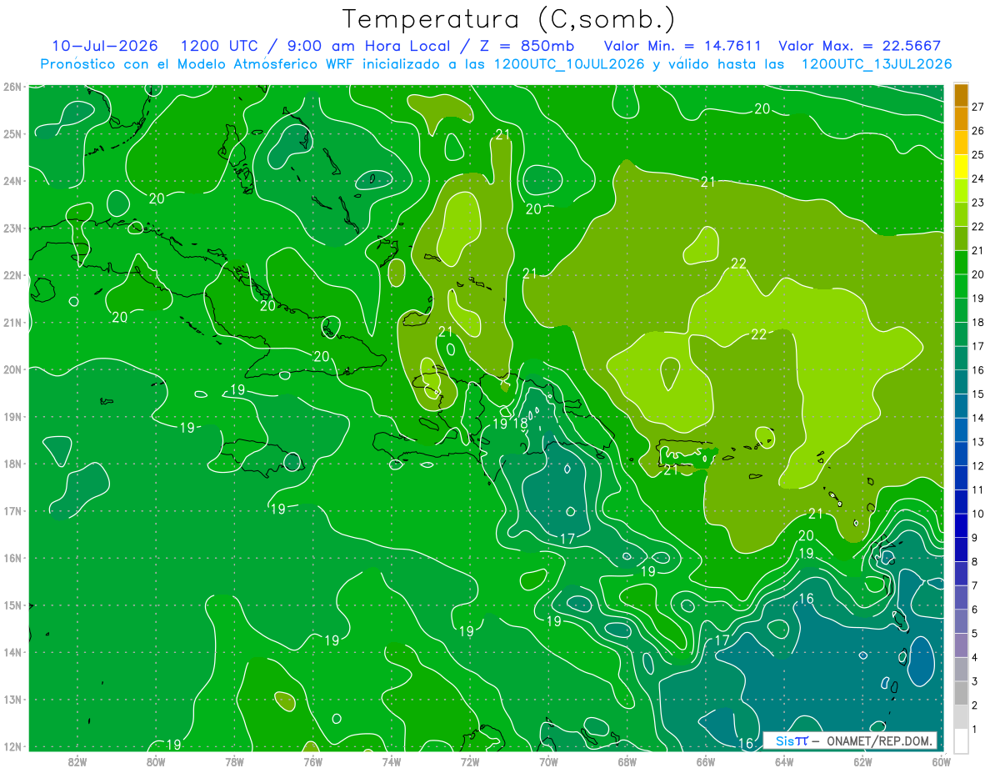The width and height of the screenshot is (1000, 773).
Task: Click the orange legend swatch above 27
Action: [961, 94]
